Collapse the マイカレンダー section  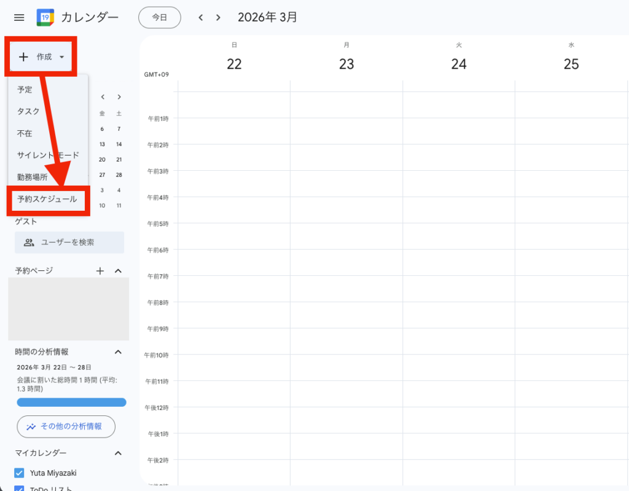click(x=119, y=453)
